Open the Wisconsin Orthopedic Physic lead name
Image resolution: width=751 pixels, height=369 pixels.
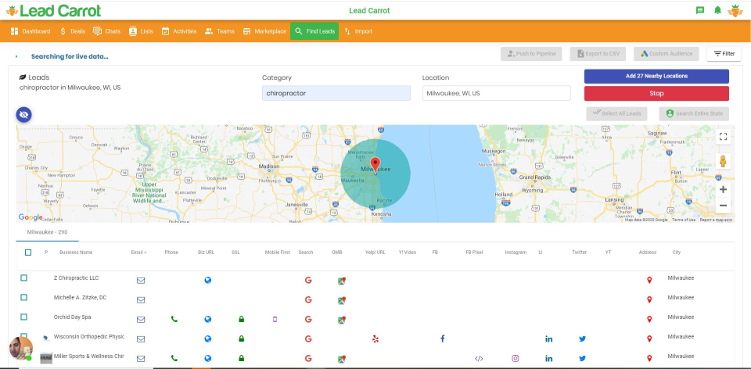click(88, 337)
